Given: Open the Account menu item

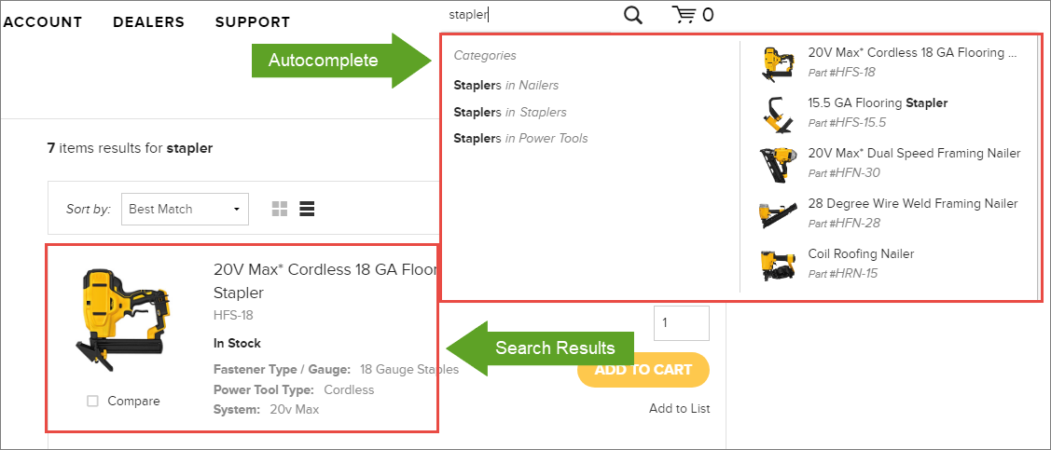Looking at the screenshot, I should 42,22.
